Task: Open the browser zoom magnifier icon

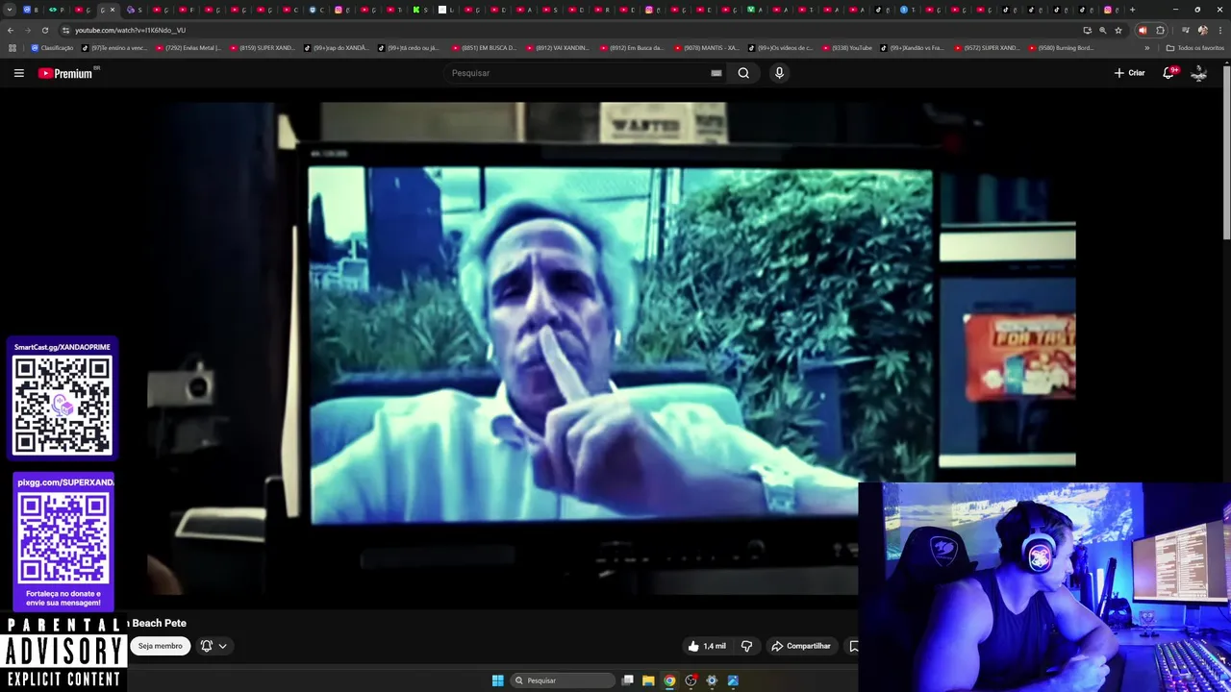Action: [1102, 30]
